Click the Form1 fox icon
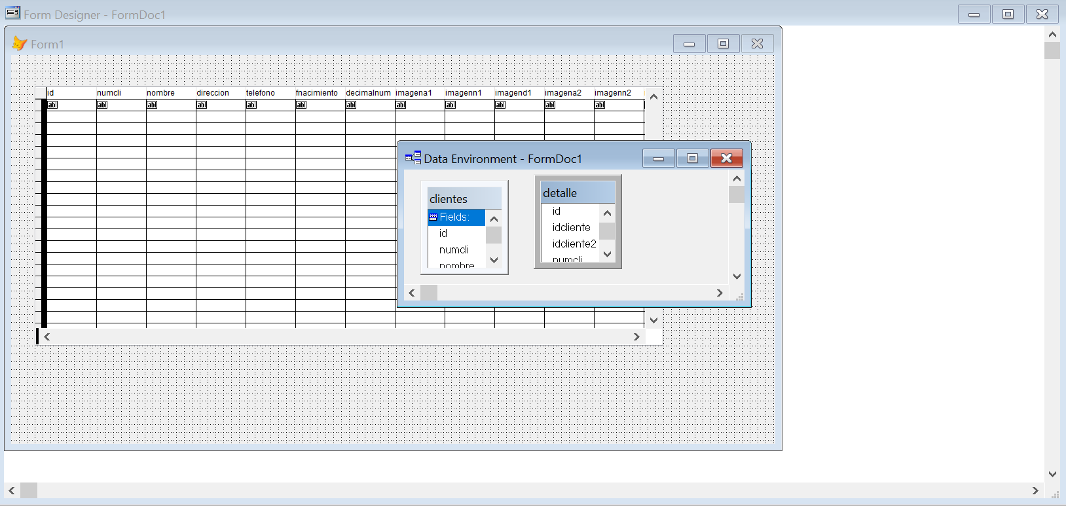The height and width of the screenshot is (510, 1066). tap(20, 44)
